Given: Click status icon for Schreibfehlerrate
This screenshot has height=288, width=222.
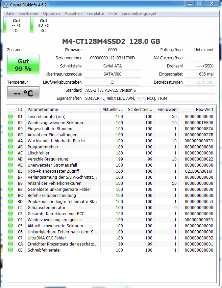Looking at the screenshot, I should point(10,250).
